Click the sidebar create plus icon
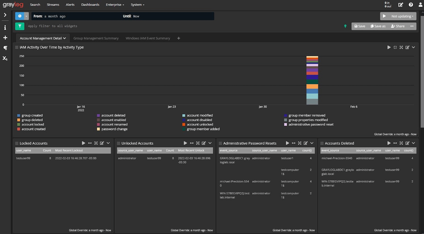 5,38
